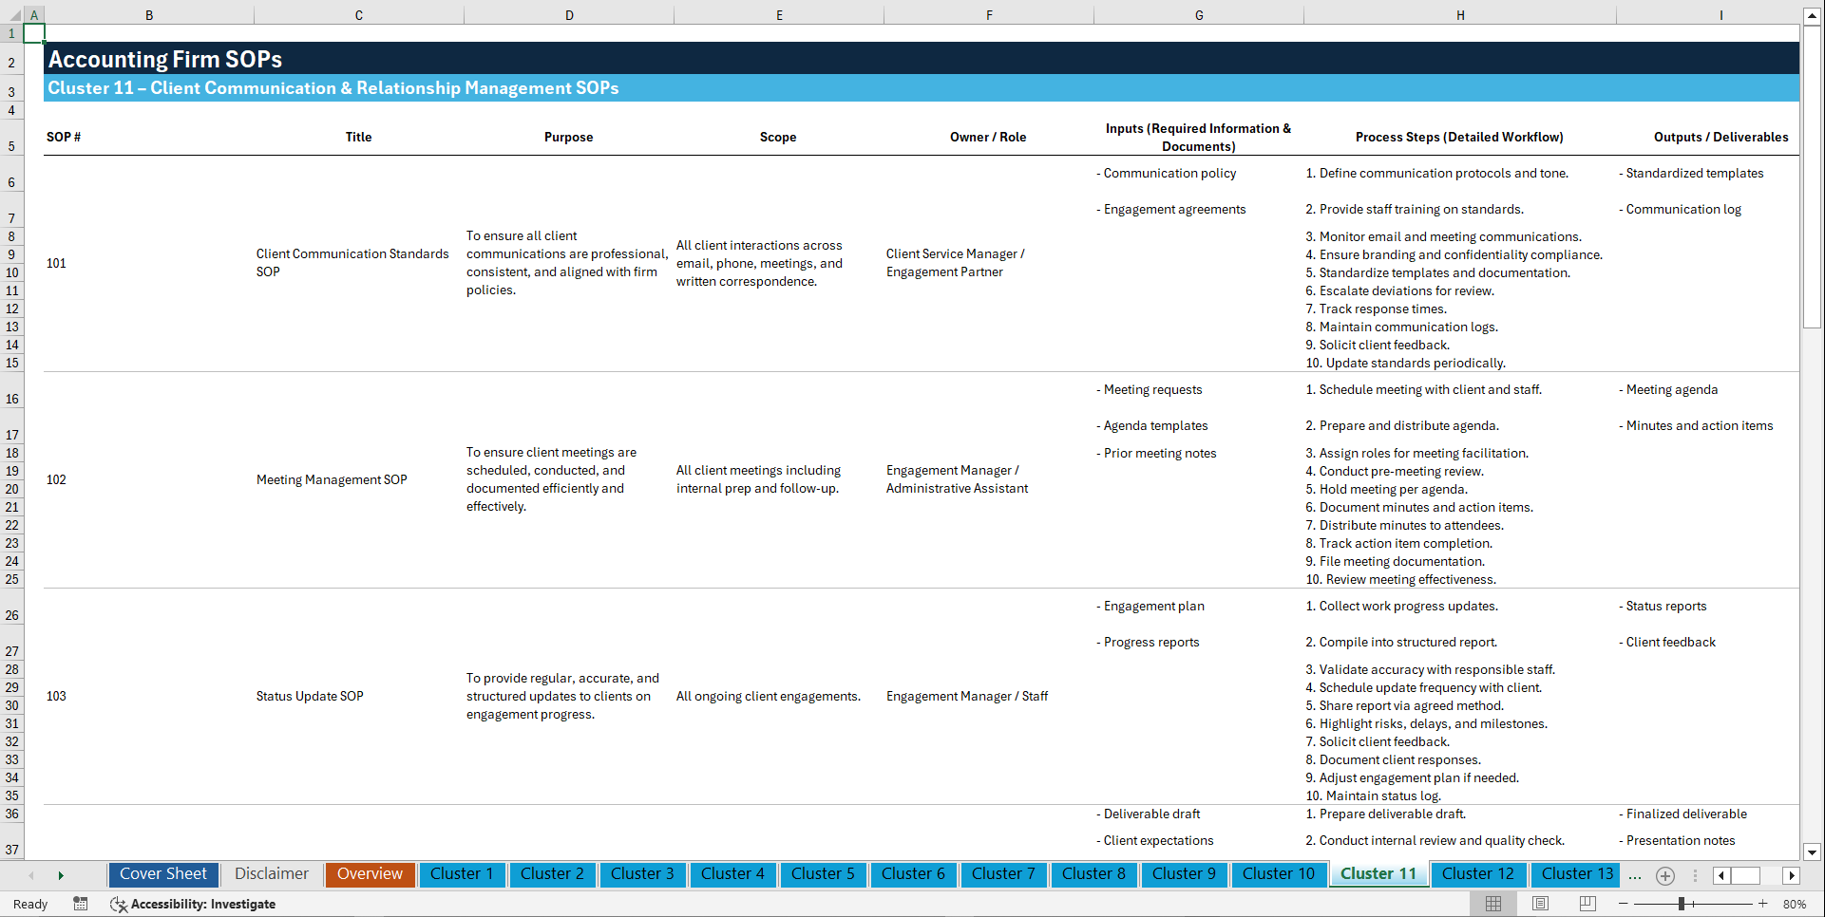The image size is (1825, 917).
Task: Start macro recording from the status bar icon
Action: coord(81,904)
